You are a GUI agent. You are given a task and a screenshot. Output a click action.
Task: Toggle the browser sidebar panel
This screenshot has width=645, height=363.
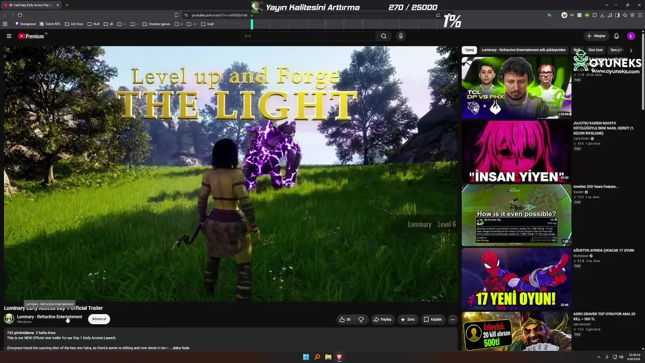617,15
